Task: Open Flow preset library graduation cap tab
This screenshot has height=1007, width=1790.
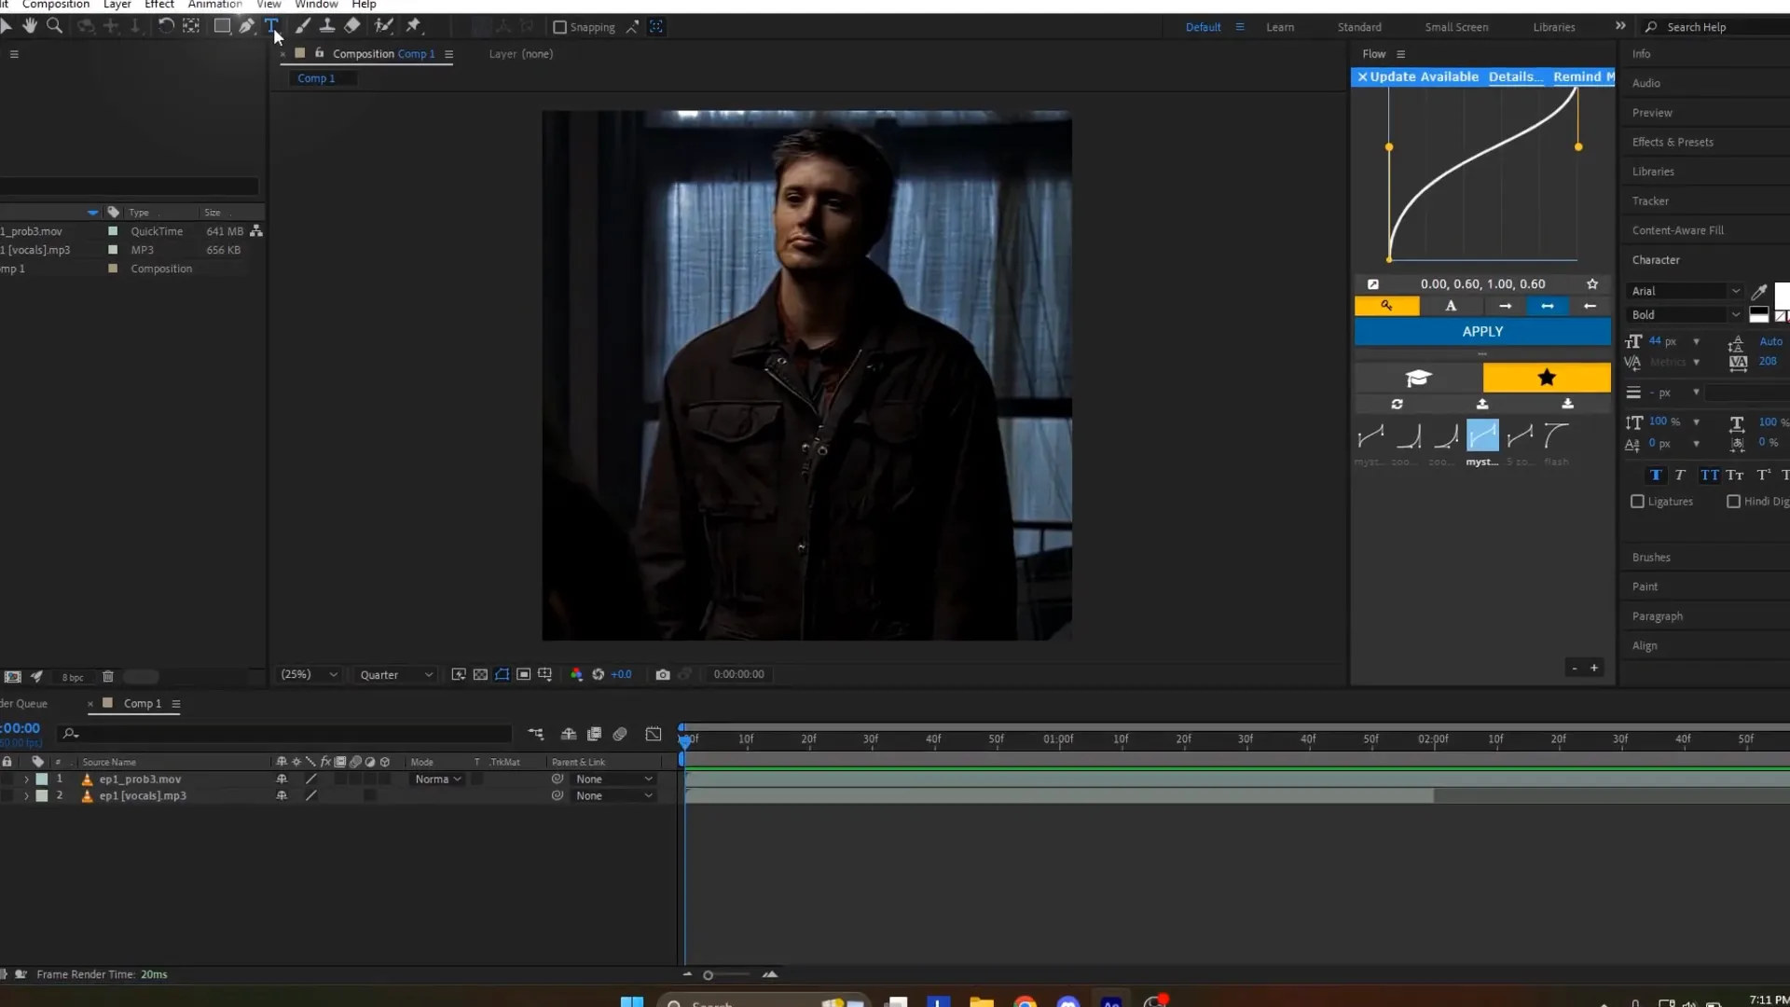Action: click(1418, 378)
